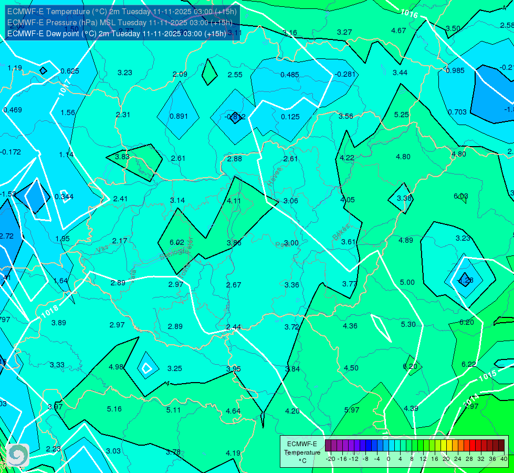Viewport: 514px width, 473px height.
Task: Select the ECMWF-E Temperature 2m layer label
Action: coord(122,12)
